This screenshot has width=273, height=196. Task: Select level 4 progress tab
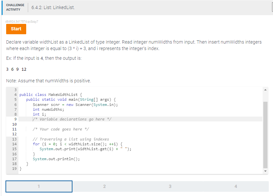236,186
